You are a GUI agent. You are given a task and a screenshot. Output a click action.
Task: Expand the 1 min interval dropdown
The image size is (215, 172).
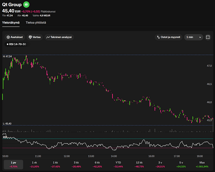click(x=193, y=37)
